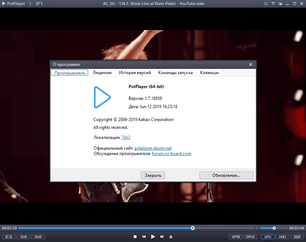The width and height of the screenshot is (306, 242).
Task: Open the SUB subtitles button
Action: (24, 237)
